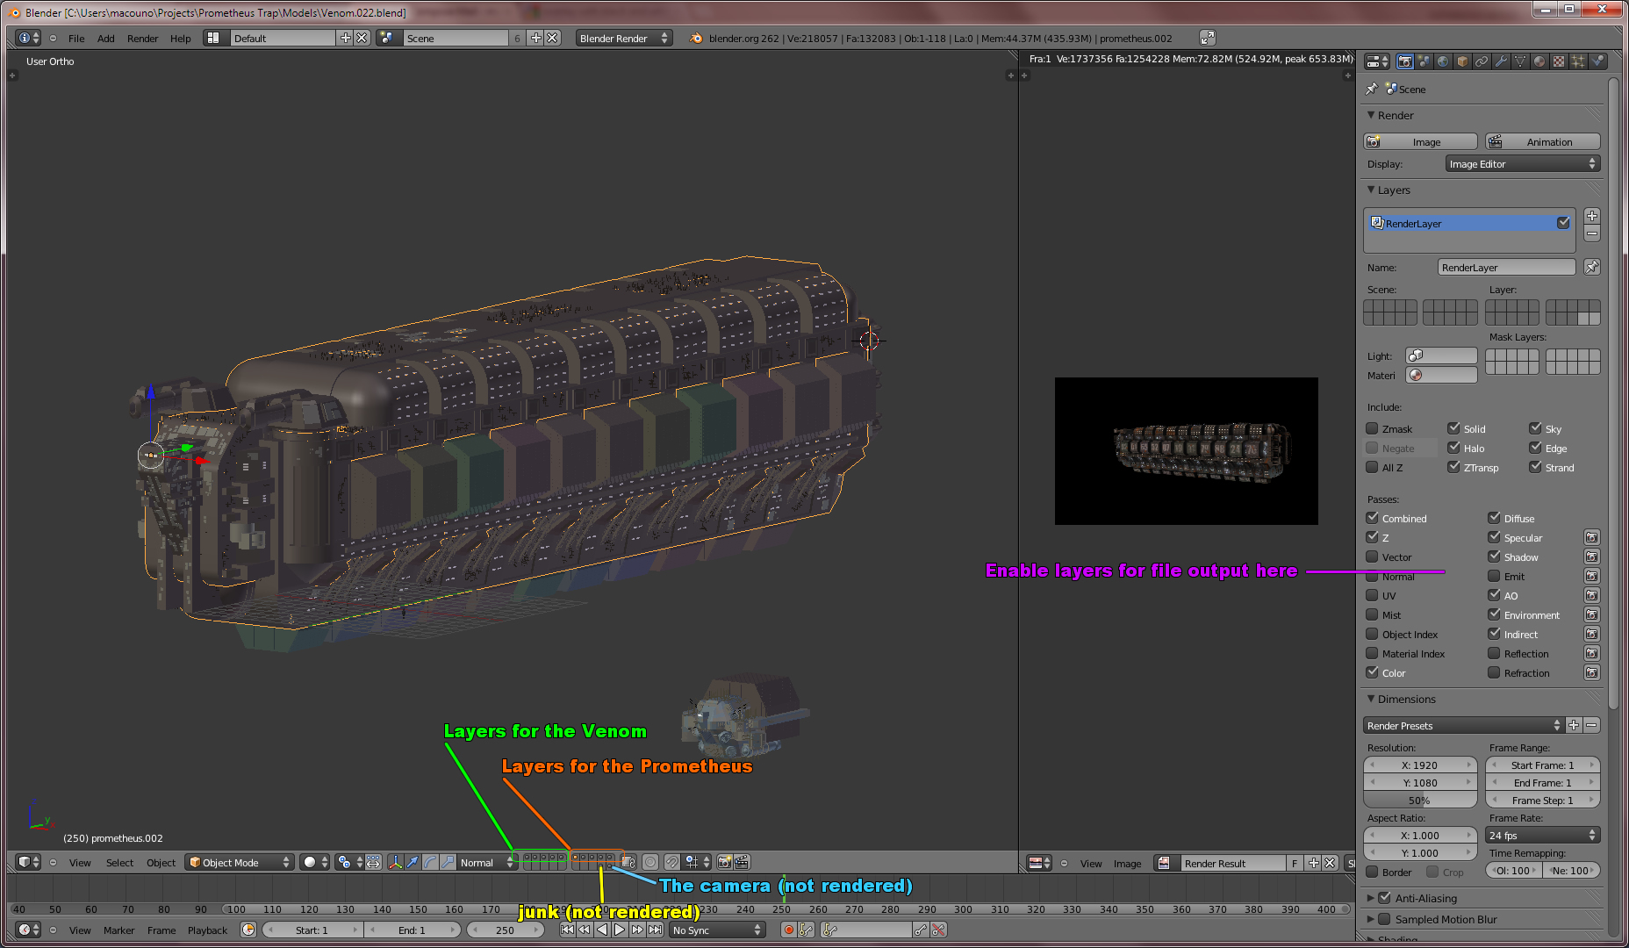Enable the Zmask checkbox
Image resolution: width=1629 pixels, height=948 pixels.
click(1373, 429)
